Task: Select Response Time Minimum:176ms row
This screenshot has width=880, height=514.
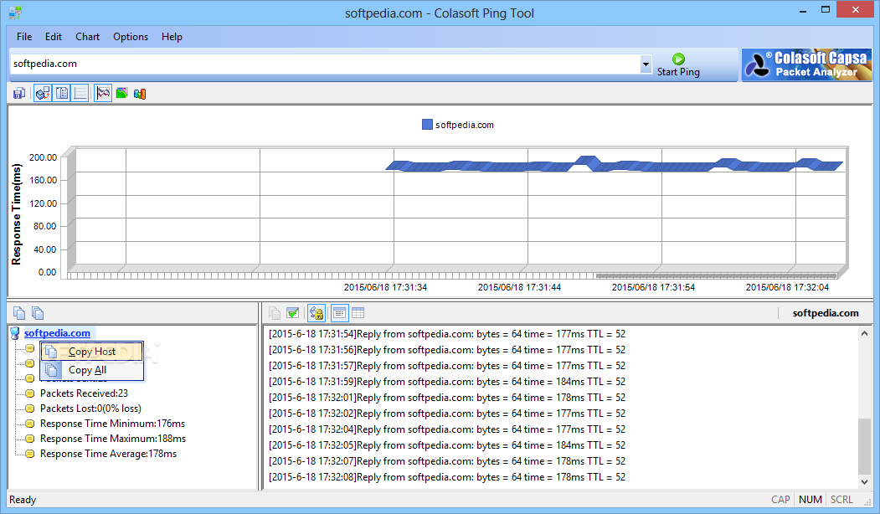Action: [x=112, y=424]
